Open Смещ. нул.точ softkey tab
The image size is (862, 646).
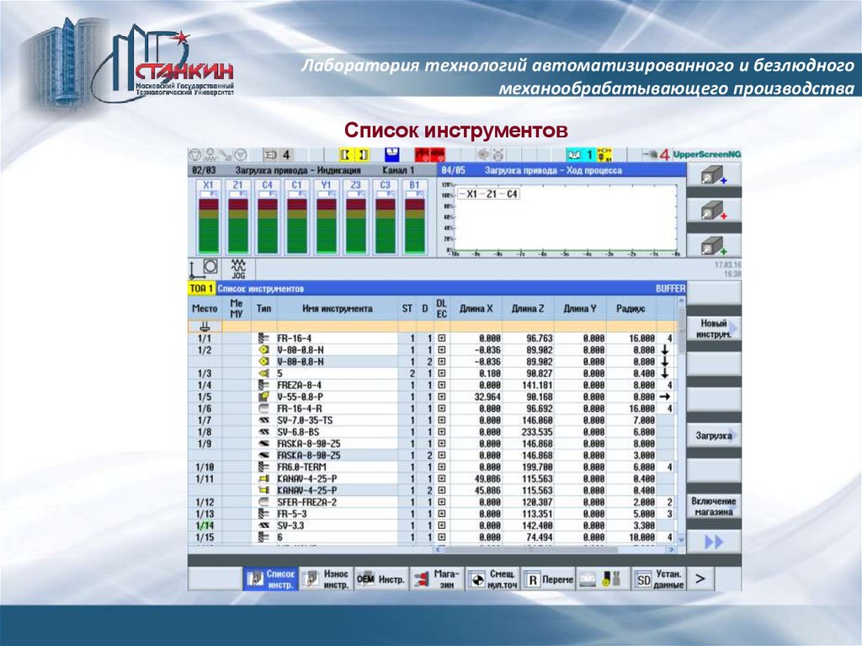pyautogui.click(x=492, y=579)
